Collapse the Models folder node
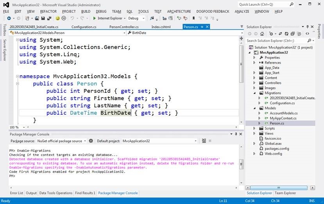 pos(254,108)
